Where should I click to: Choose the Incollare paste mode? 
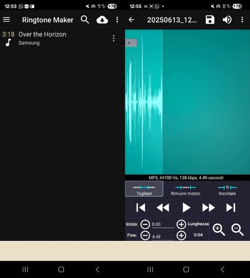pos(227,189)
